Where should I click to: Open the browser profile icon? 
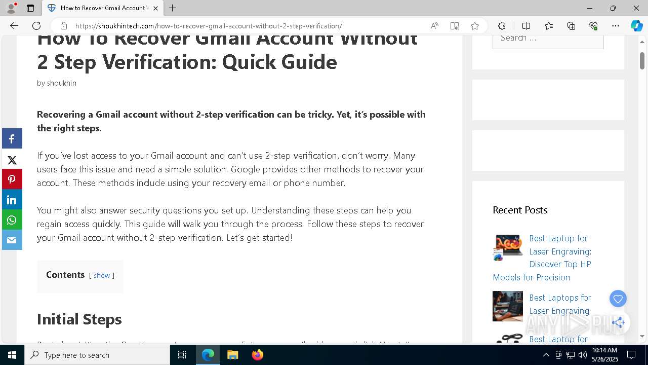11,8
